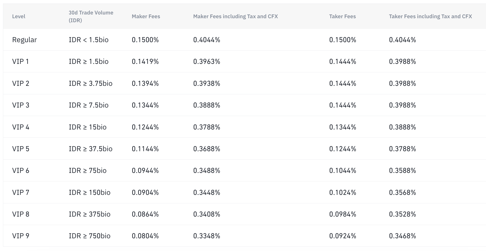The image size is (486, 251).
Task: Click the Taker Fees column header
Action: [342, 16]
